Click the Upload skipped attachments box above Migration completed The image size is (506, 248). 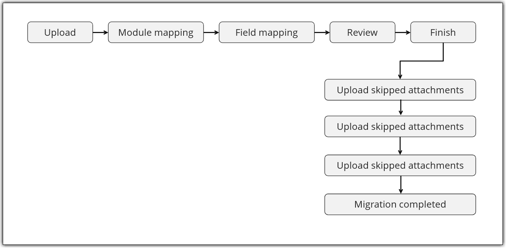coord(400,165)
